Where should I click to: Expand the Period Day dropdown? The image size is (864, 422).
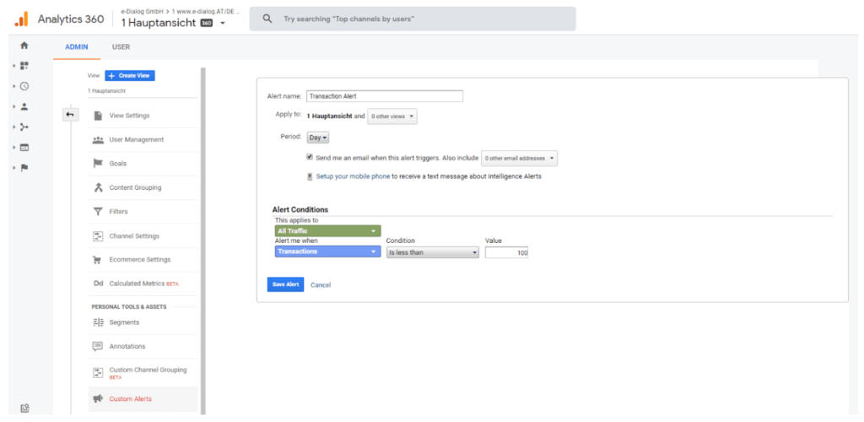click(318, 137)
